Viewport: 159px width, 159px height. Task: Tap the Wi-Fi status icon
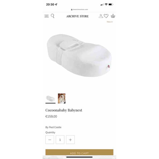[x=106, y=4]
